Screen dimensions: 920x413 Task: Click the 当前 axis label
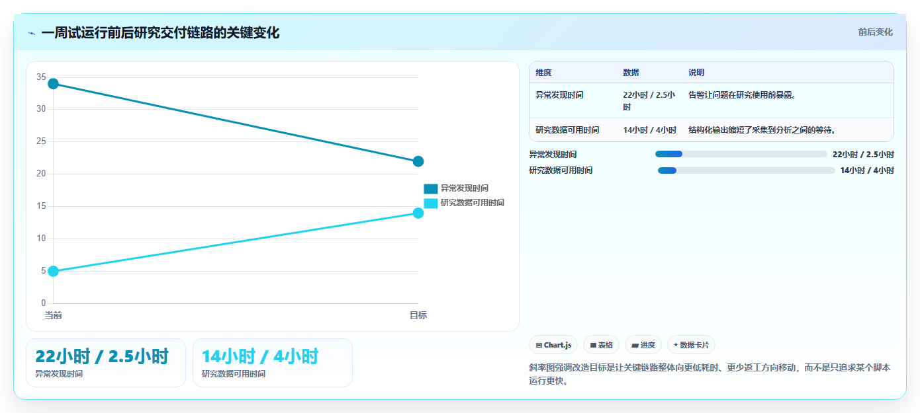pyautogui.click(x=54, y=315)
